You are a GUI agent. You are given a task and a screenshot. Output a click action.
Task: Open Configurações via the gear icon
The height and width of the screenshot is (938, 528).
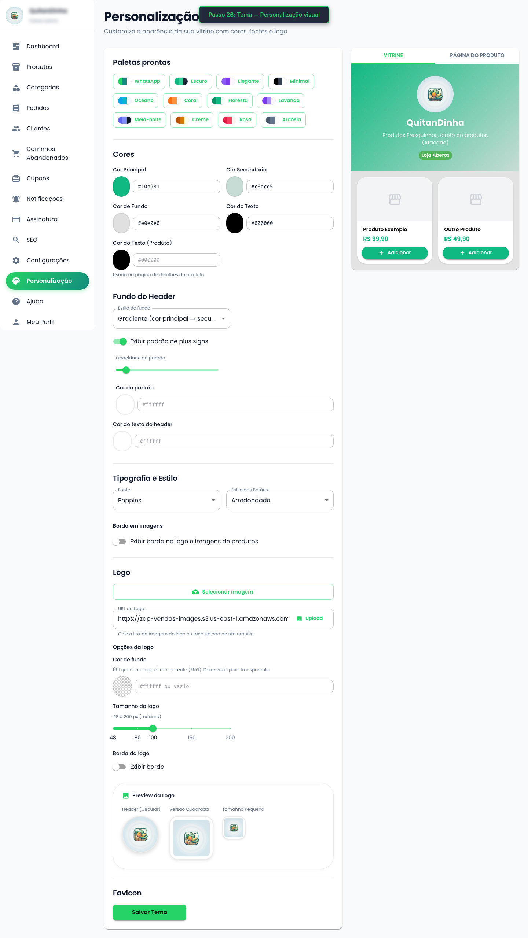tap(16, 260)
